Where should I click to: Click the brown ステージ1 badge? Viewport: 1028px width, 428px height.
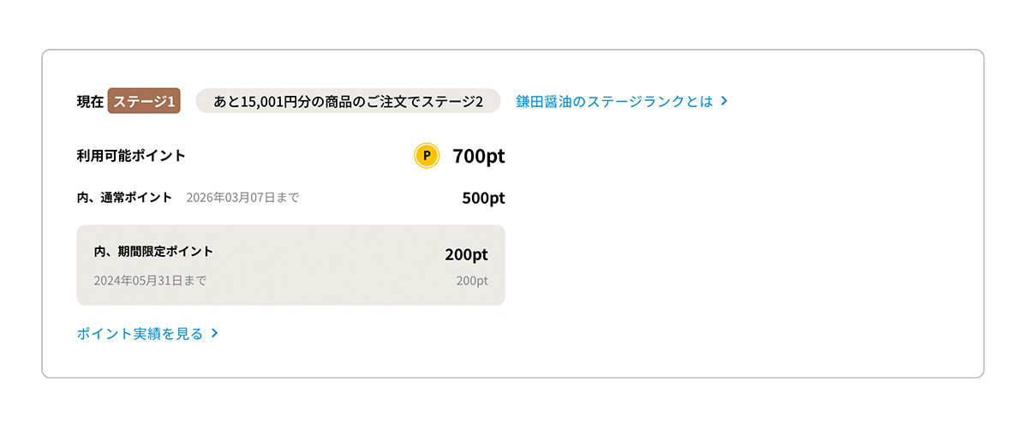pyautogui.click(x=144, y=101)
